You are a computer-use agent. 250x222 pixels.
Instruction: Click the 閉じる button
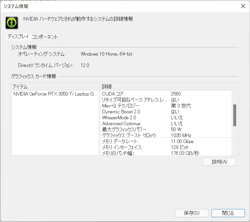click(228, 213)
